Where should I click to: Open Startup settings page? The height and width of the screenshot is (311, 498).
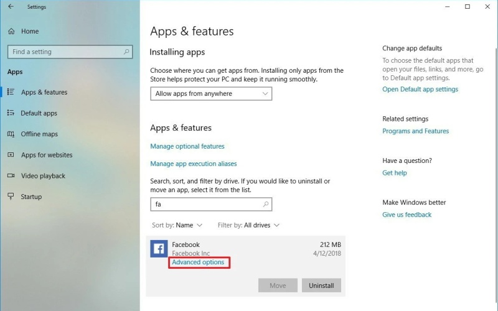[x=31, y=197]
